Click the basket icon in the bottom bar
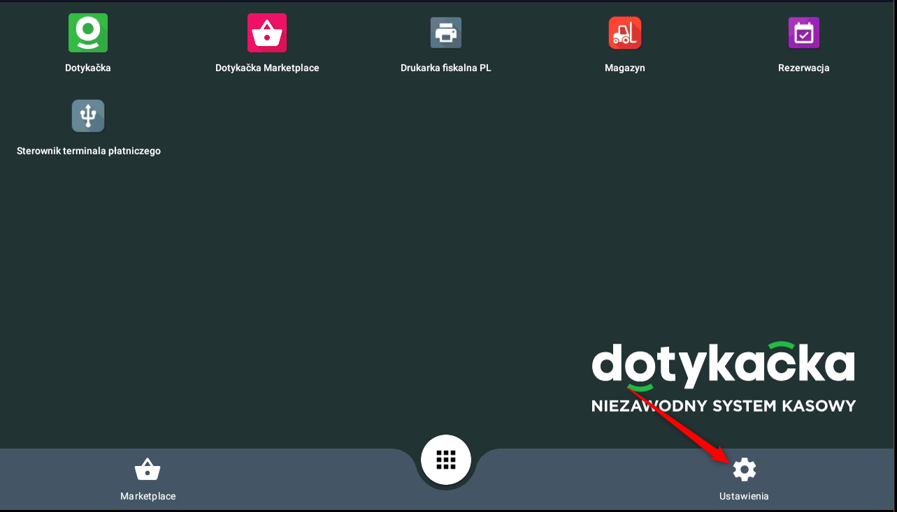This screenshot has width=897, height=512. (x=148, y=469)
